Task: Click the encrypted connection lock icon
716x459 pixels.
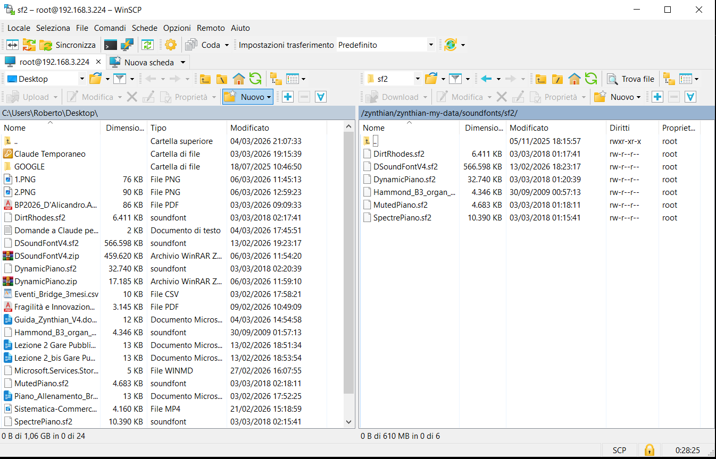Action: (649, 450)
